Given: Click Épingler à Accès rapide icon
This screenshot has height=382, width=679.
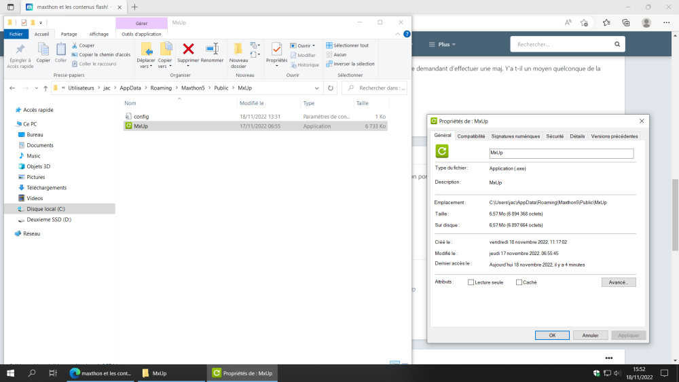Looking at the screenshot, I should coord(20,49).
